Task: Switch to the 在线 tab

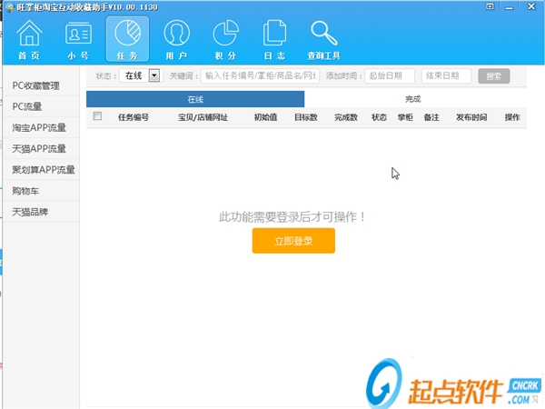Action: click(195, 99)
